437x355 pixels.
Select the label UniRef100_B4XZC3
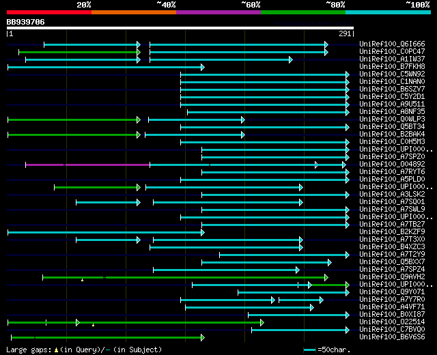[x=392, y=247]
